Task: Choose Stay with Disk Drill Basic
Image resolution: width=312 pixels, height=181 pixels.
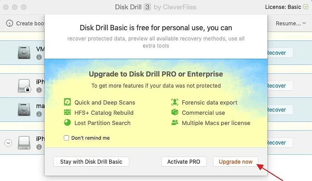Action: tap(91, 162)
